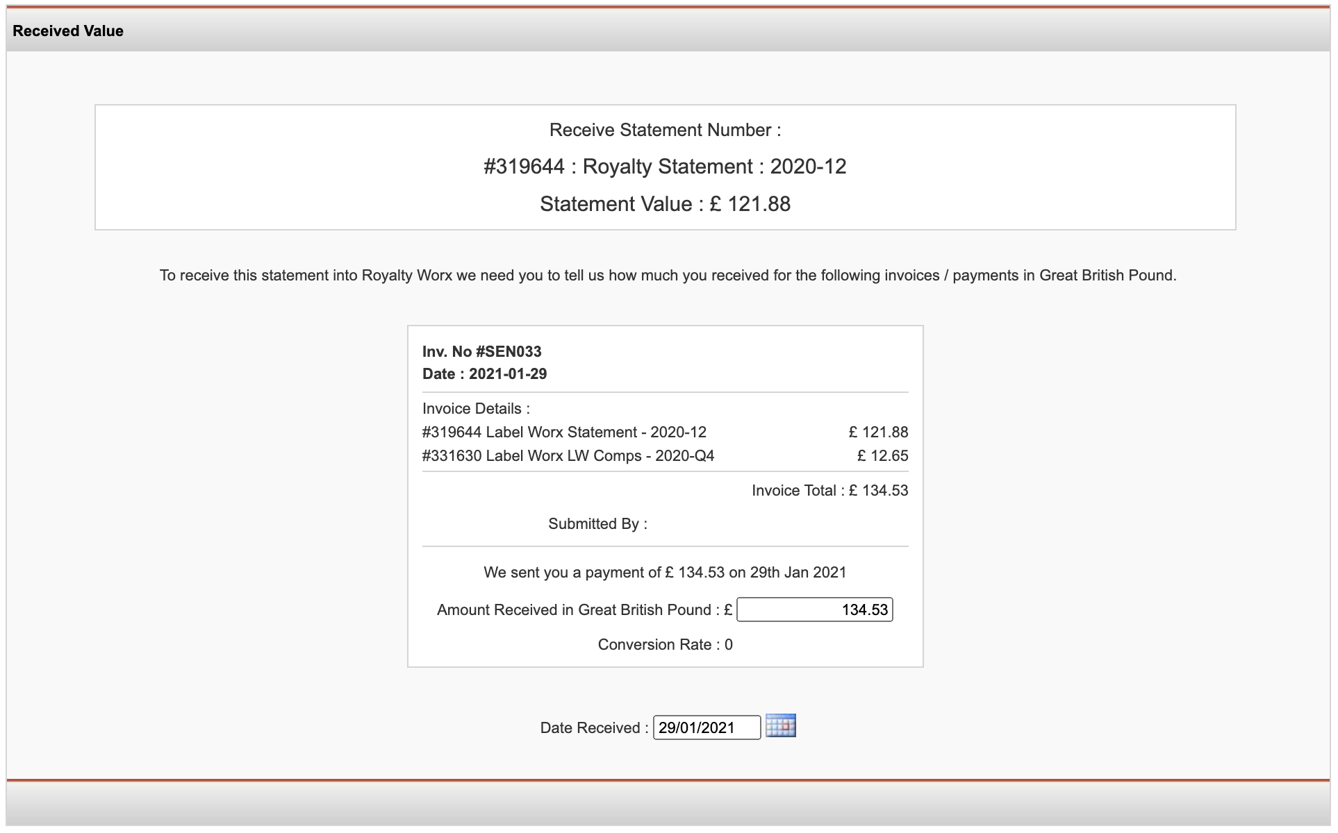Click 'Date : 2021-01-29' invoice date

click(484, 373)
